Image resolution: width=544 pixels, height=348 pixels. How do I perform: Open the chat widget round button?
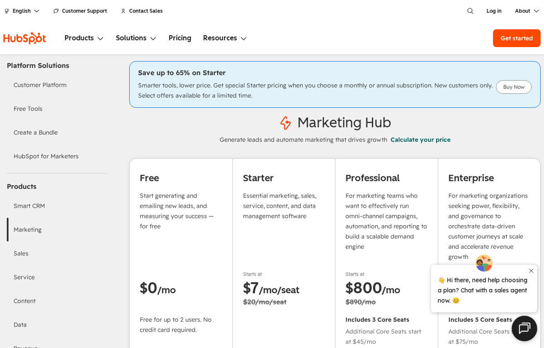tap(525, 329)
